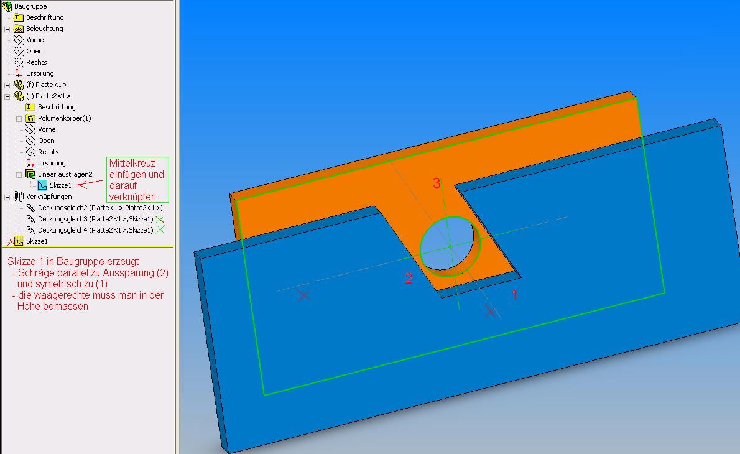Click the (f) Platte<1> component icon
This screenshot has width=740, height=454.
(x=19, y=85)
